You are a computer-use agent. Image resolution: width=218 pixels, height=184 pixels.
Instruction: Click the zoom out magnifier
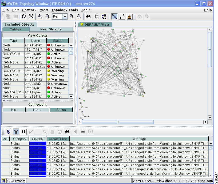[x=47, y=17]
